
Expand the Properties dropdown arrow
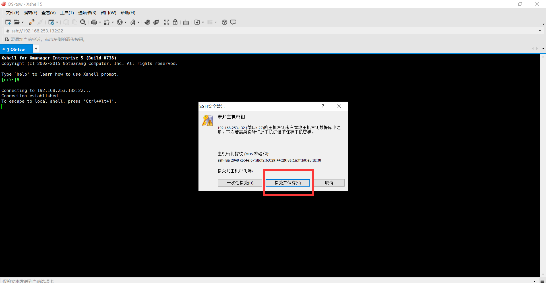pos(57,22)
